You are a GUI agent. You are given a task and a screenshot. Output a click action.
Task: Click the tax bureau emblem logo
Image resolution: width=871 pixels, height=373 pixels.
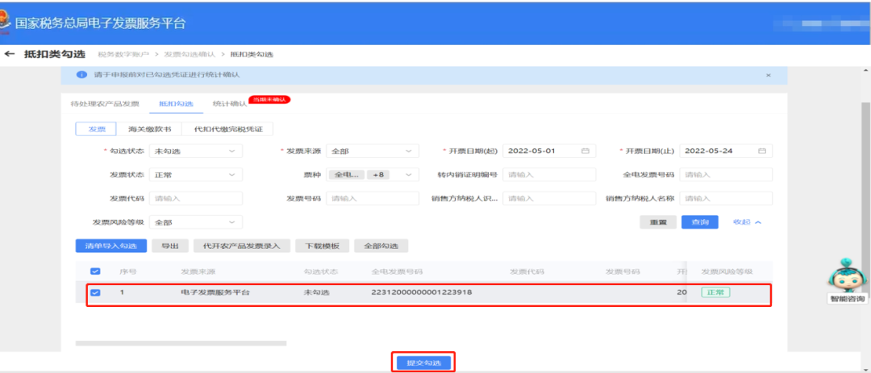6,23
